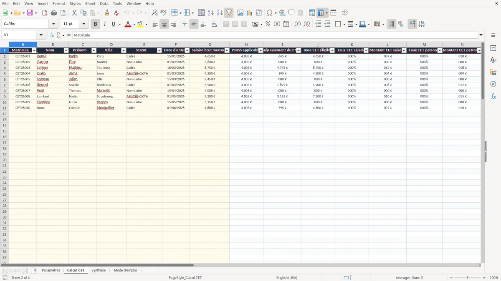Click the Cut scissors icon
The width and height of the screenshot is (501, 281).
pos(74,13)
